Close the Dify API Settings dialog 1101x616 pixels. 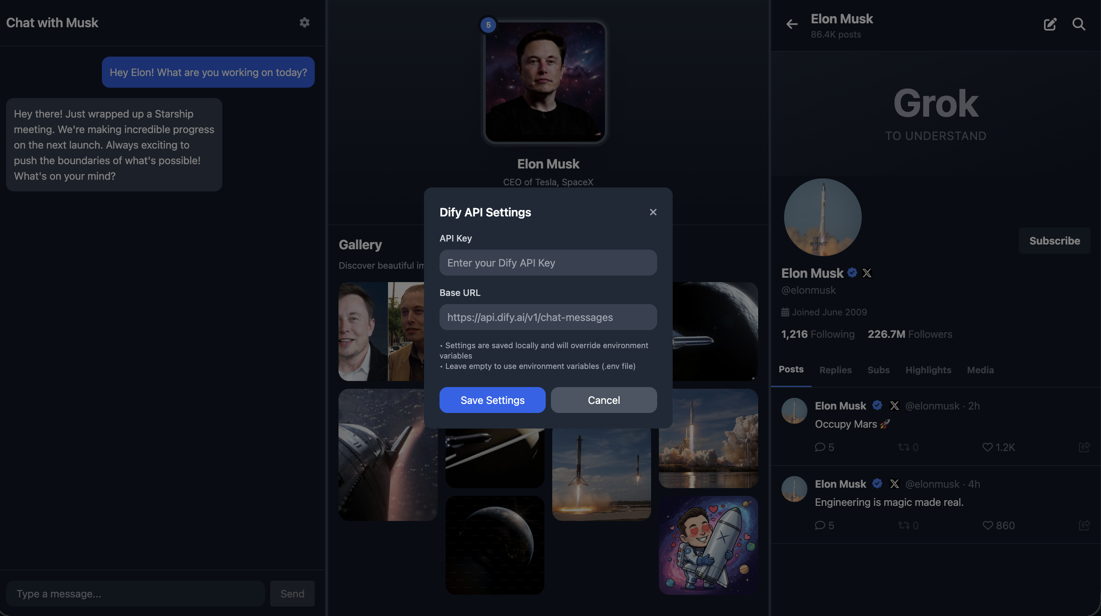[653, 212]
